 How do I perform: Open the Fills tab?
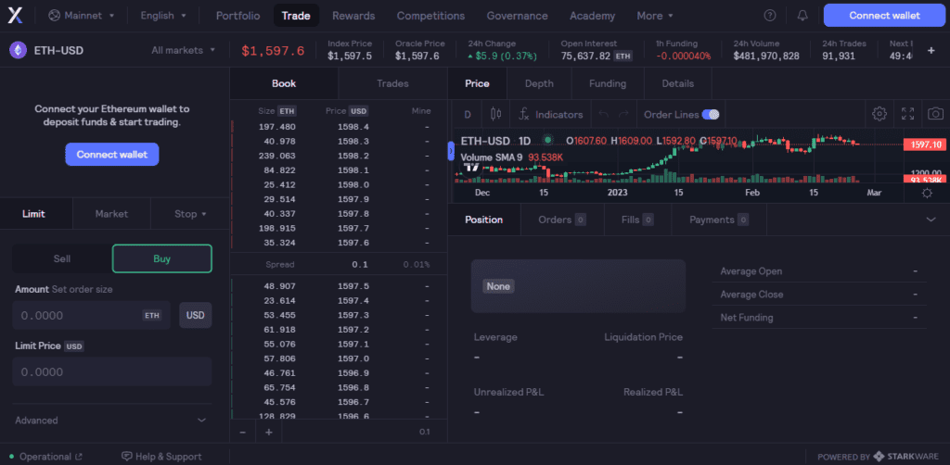pos(637,220)
